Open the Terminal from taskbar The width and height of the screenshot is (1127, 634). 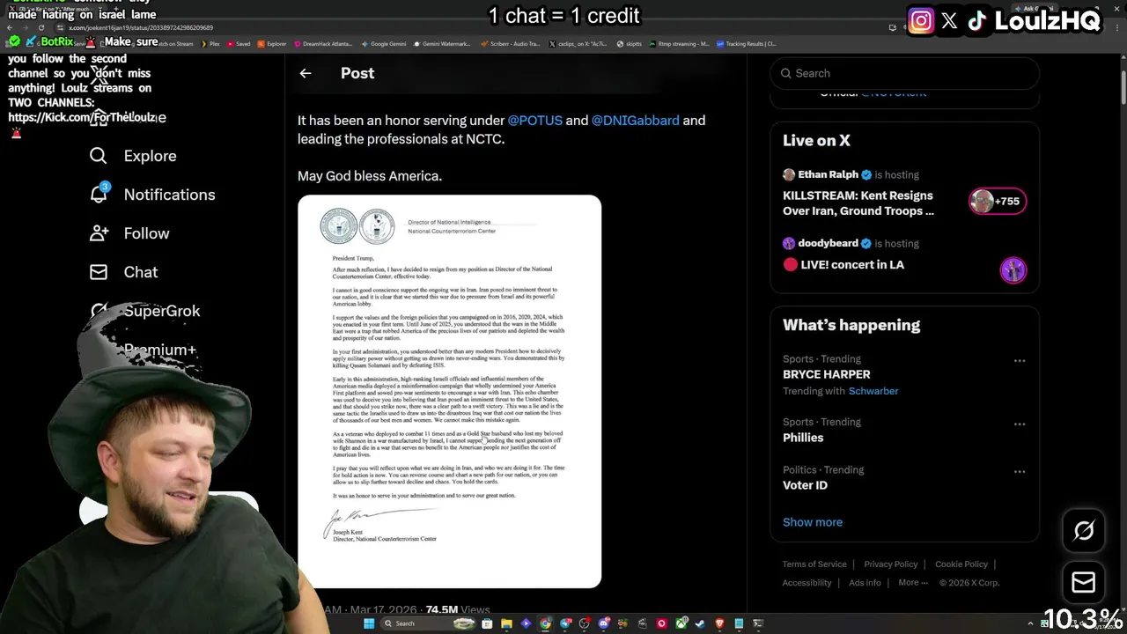[758, 623]
